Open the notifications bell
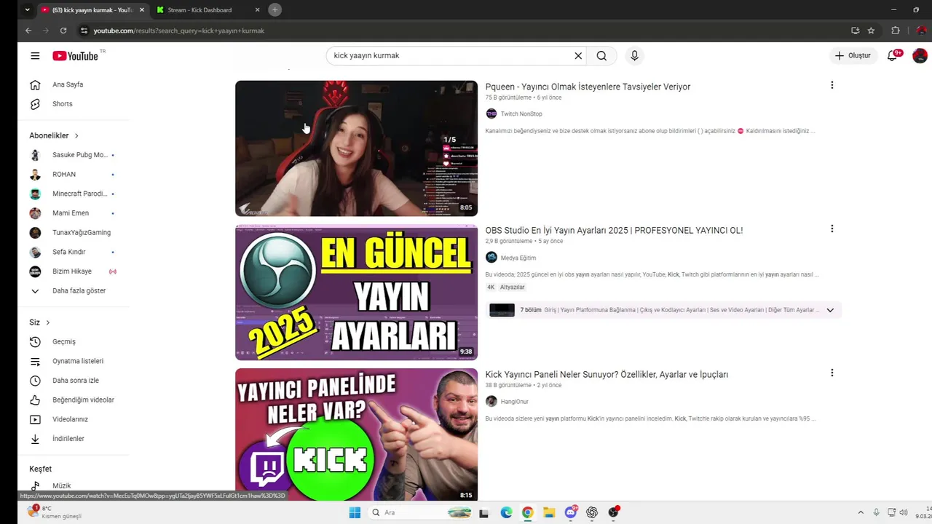This screenshot has height=524, width=932. (893, 56)
